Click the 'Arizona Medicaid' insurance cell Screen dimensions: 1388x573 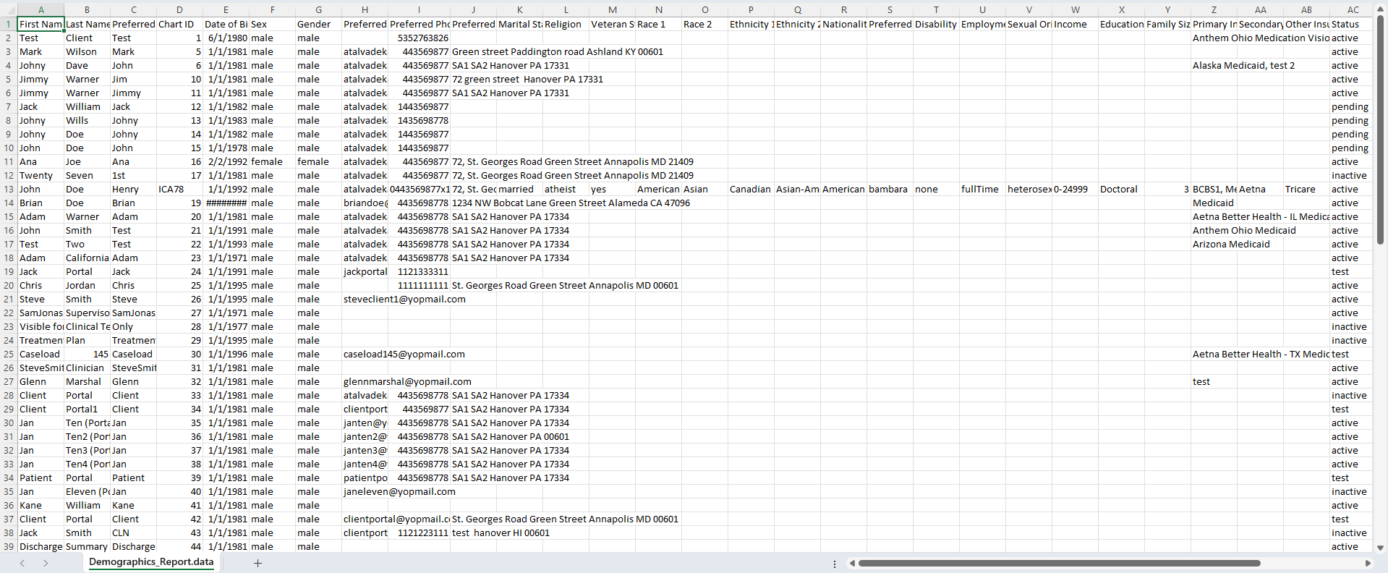[1231, 244]
